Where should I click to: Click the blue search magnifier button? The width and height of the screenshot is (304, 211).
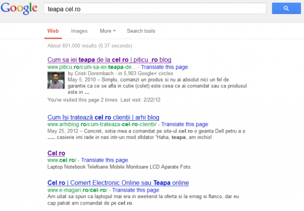point(286,8)
